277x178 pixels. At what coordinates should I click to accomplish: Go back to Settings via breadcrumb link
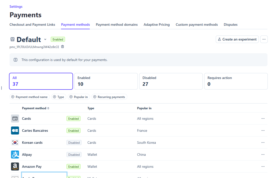click(16, 6)
